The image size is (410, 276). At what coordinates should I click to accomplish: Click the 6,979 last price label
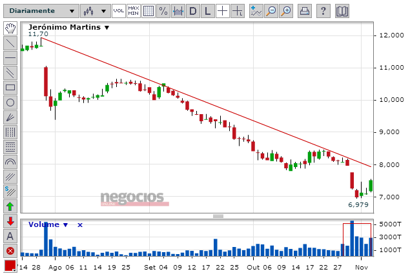coord(358,204)
